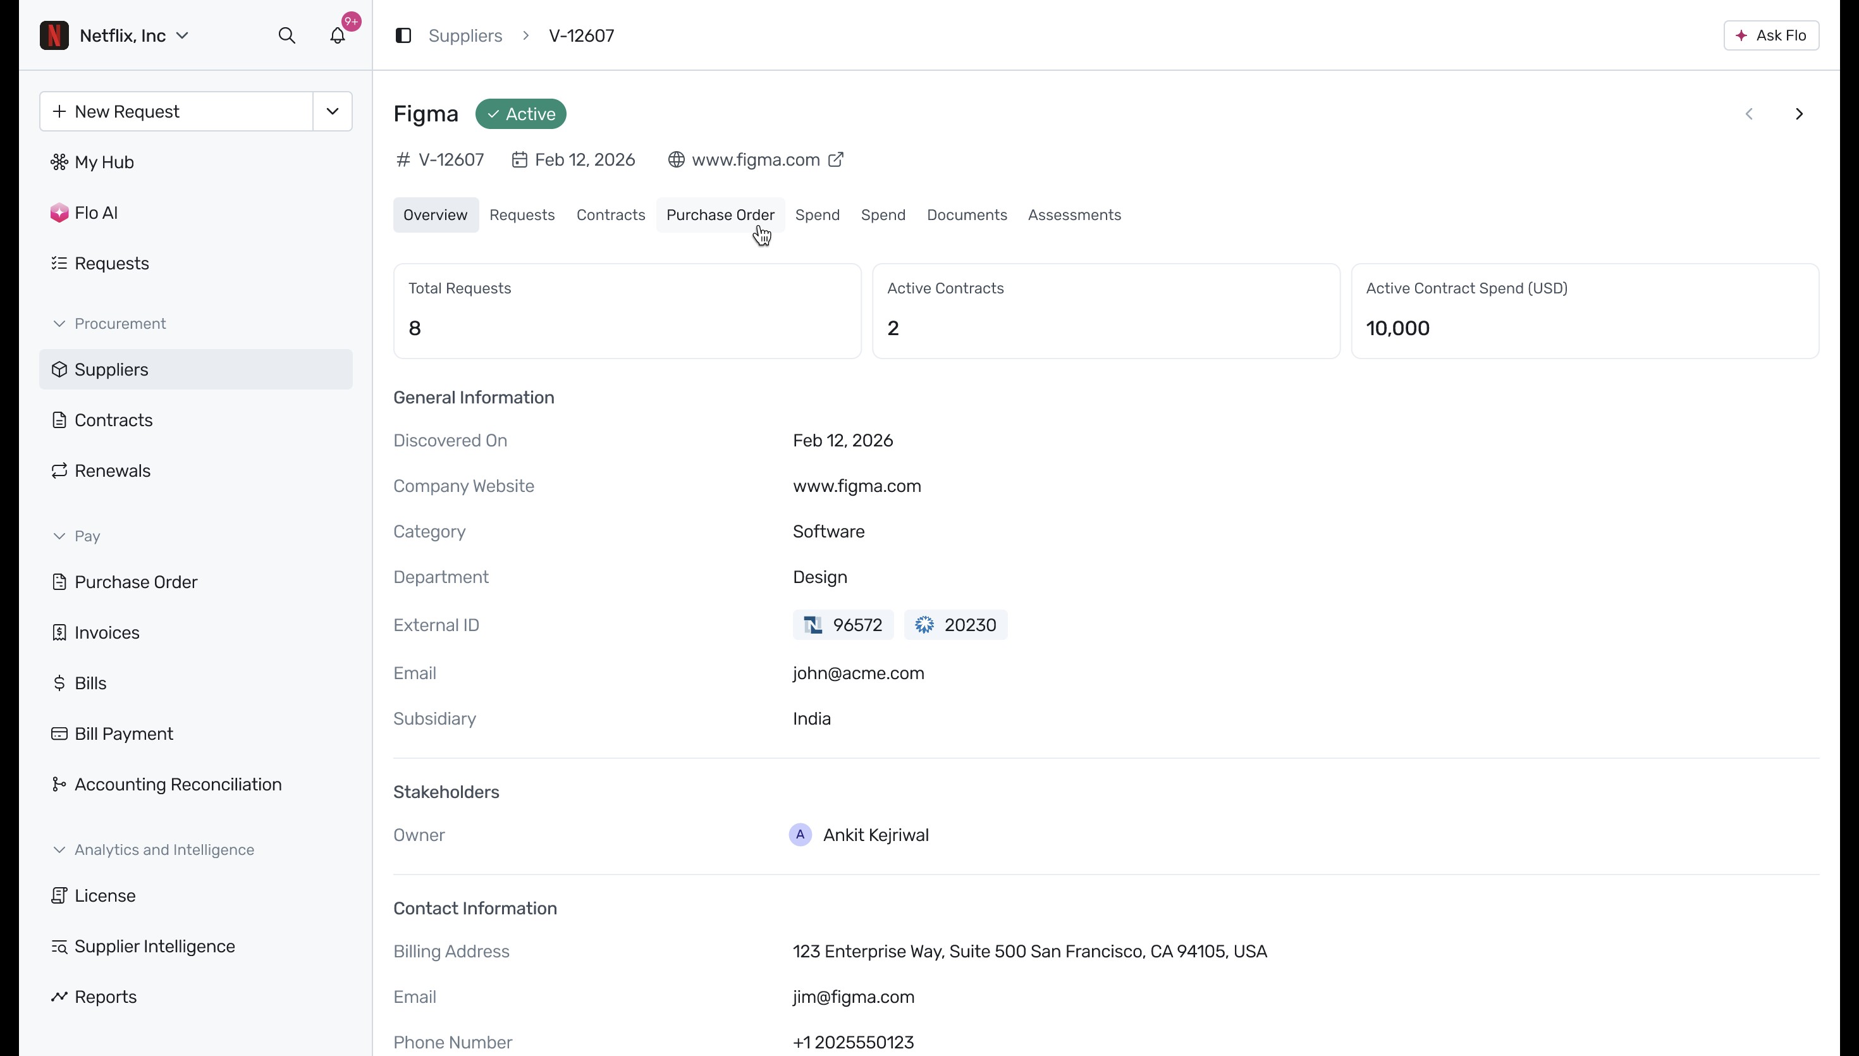The height and width of the screenshot is (1056, 1859).
Task: Open Invoices in sidebar
Action: click(196, 633)
